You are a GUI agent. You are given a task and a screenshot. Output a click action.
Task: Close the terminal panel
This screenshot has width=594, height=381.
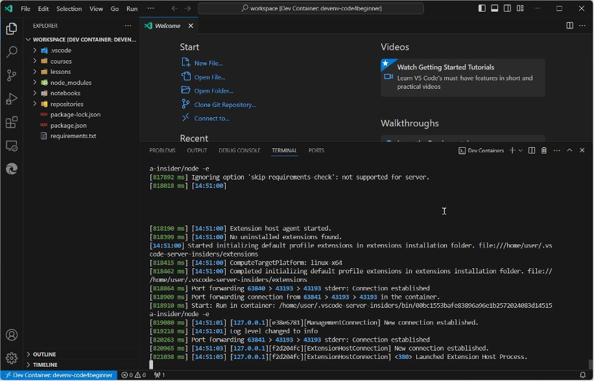click(582, 150)
